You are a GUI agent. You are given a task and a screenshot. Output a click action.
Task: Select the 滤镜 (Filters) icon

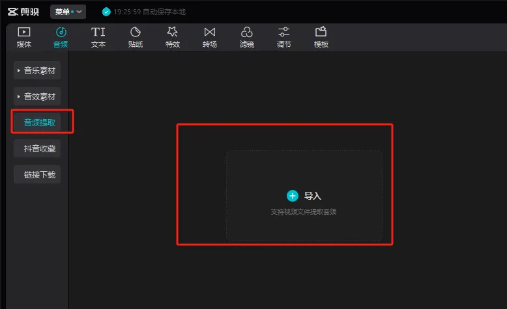tap(246, 32)
